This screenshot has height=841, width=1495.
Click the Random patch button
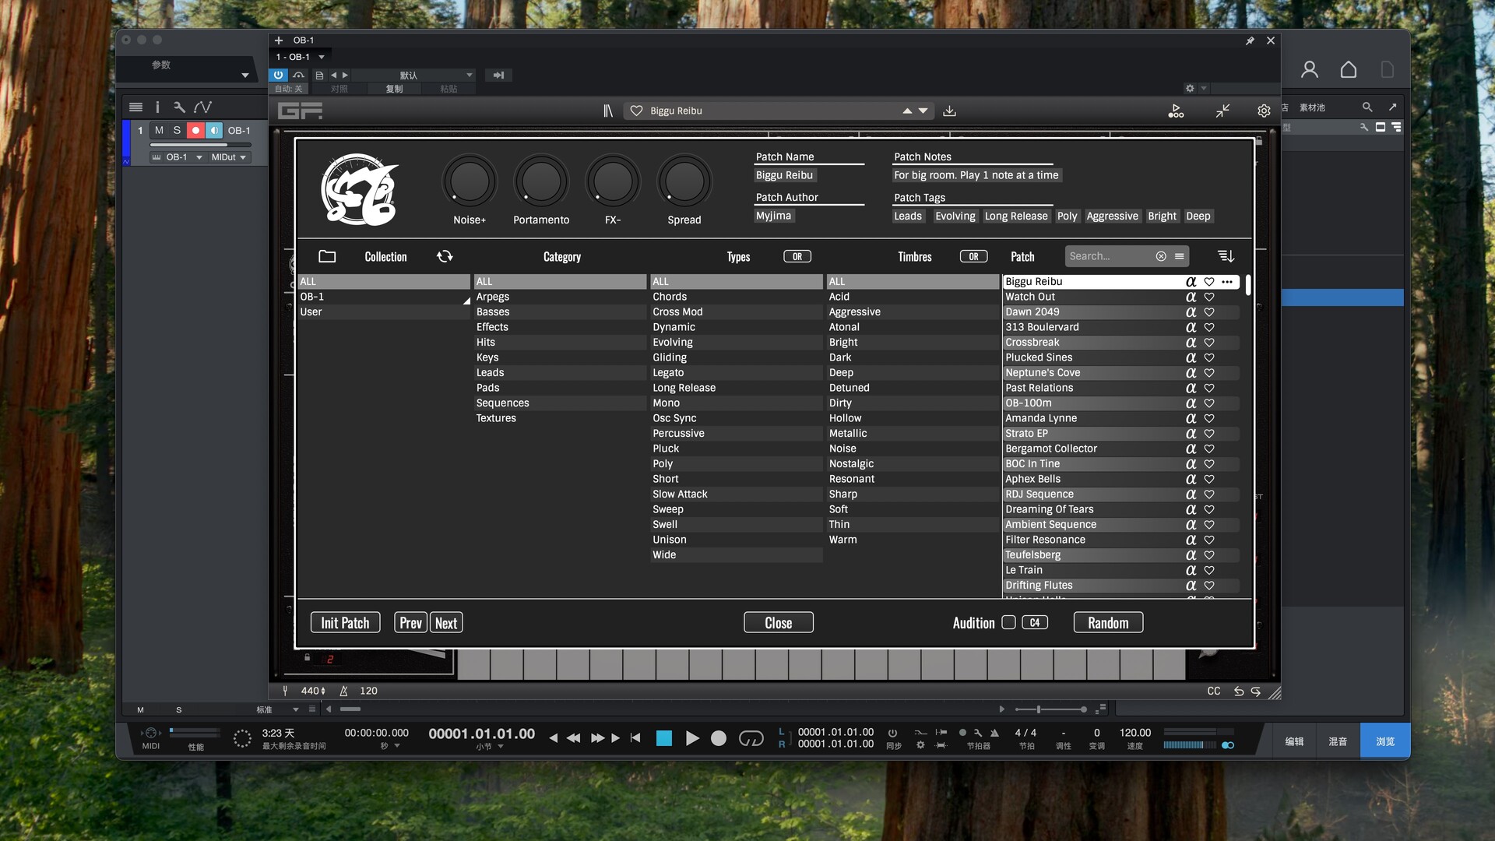[x=1108, y=623]
